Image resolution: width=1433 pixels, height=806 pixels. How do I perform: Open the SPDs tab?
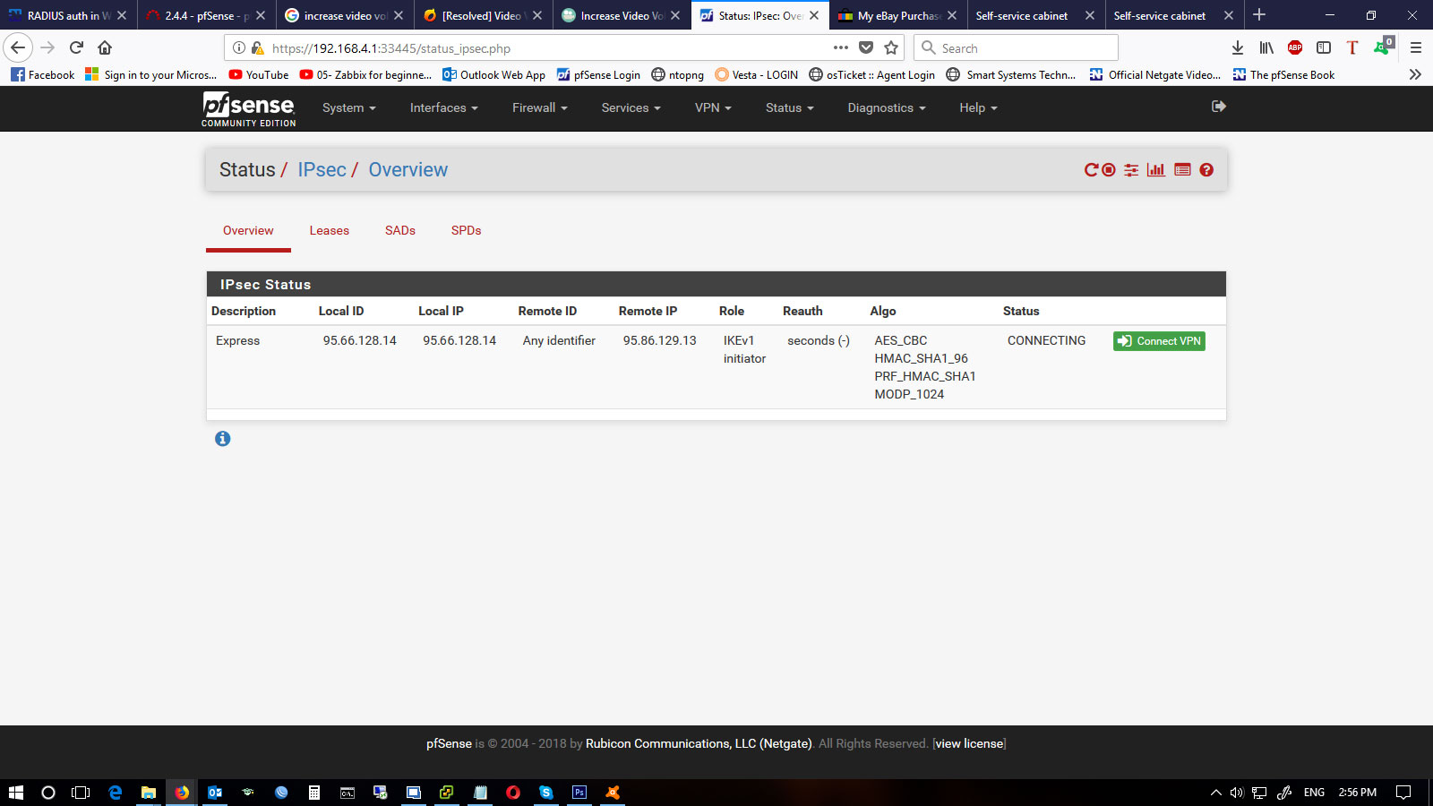pyautogui.click(x=466, y=230)
